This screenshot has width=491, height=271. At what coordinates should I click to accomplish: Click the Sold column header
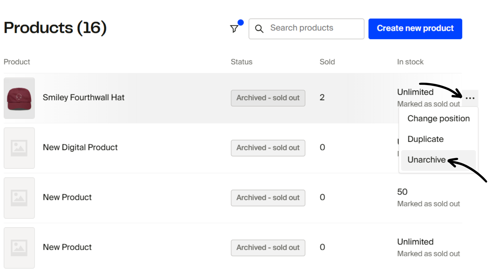[327, 62]
